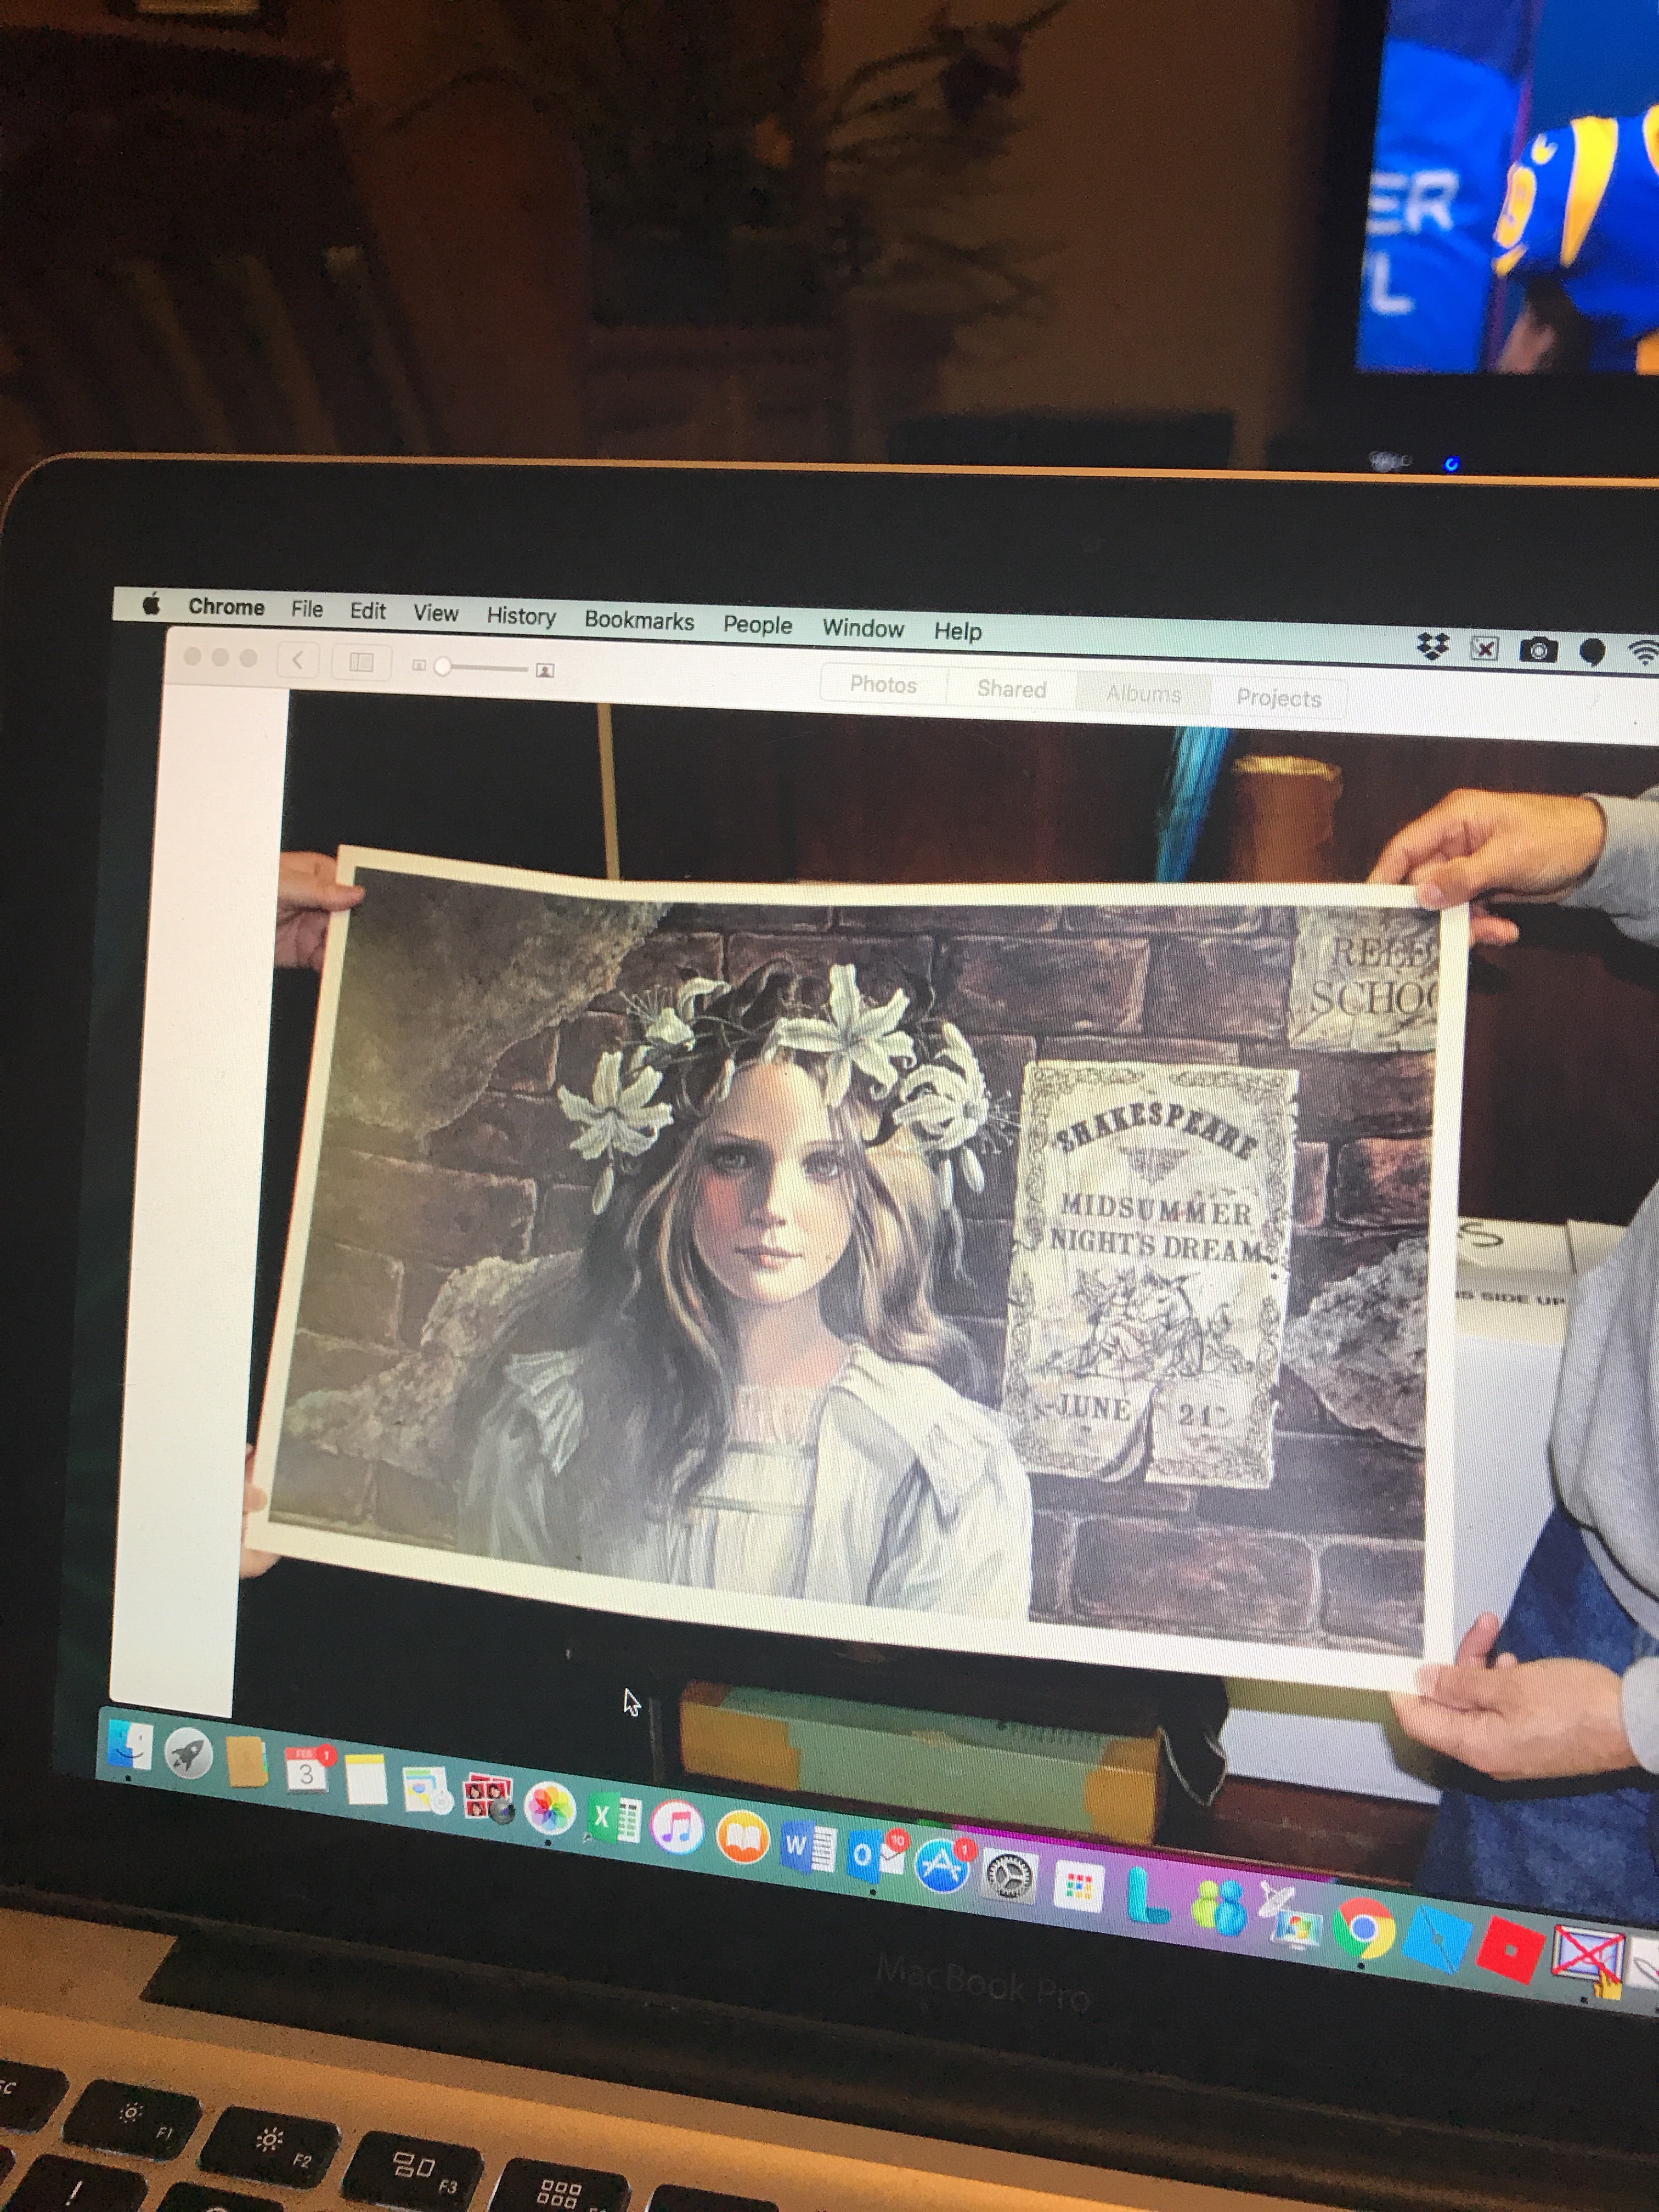Image resolution: width=1659 pixels, height=2212 pixels.
Task: Click the crossed-box menu bar icon
Action: click(1485, 649)
